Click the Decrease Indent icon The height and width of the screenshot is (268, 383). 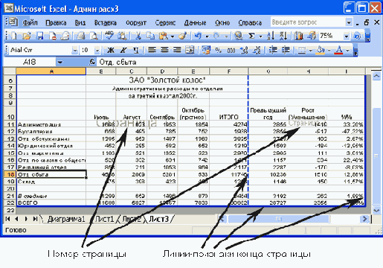273,51
